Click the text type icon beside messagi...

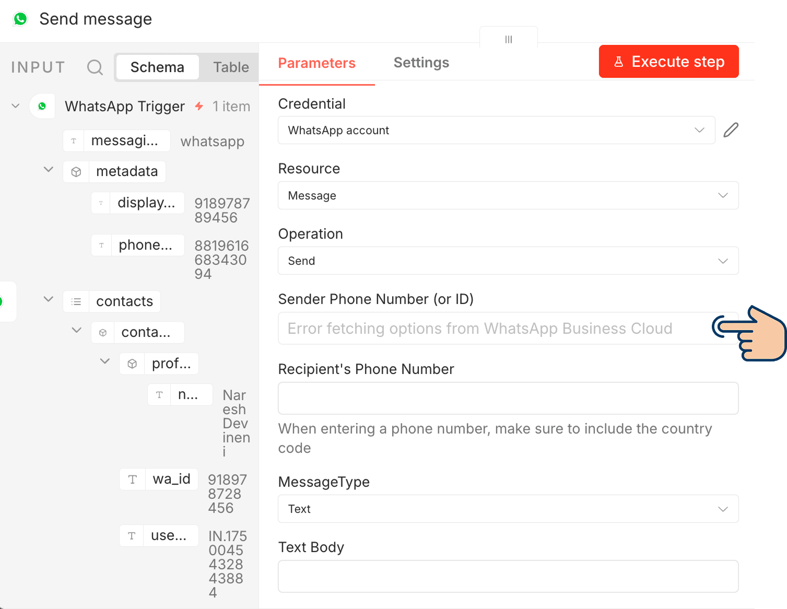(x=74, y=141)
